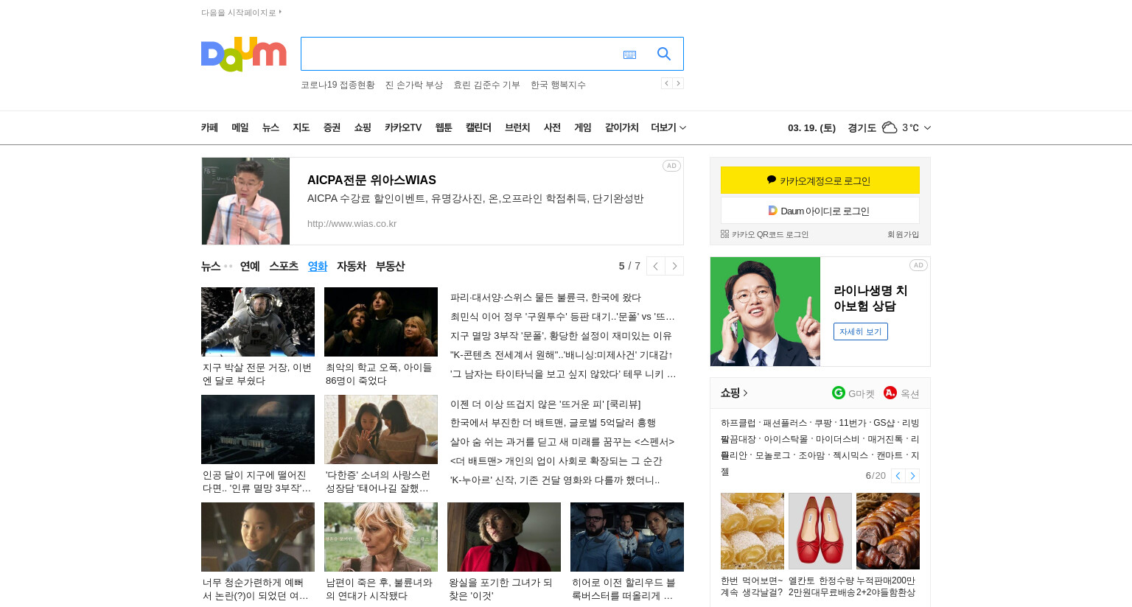This screenshot has height=607, width=1132.
Task: Open '다한증' 소녀의 사랑스런 성장담 thumbnail
Action: tap(381, 429)
